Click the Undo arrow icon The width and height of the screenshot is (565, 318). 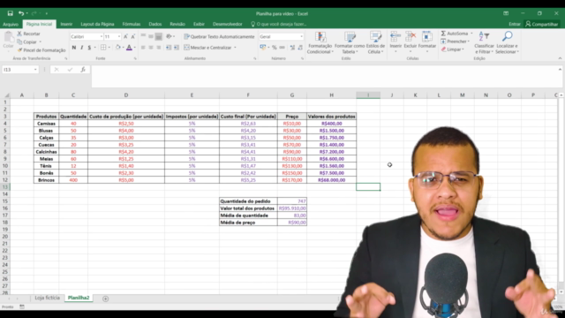(x=21, y=13)
